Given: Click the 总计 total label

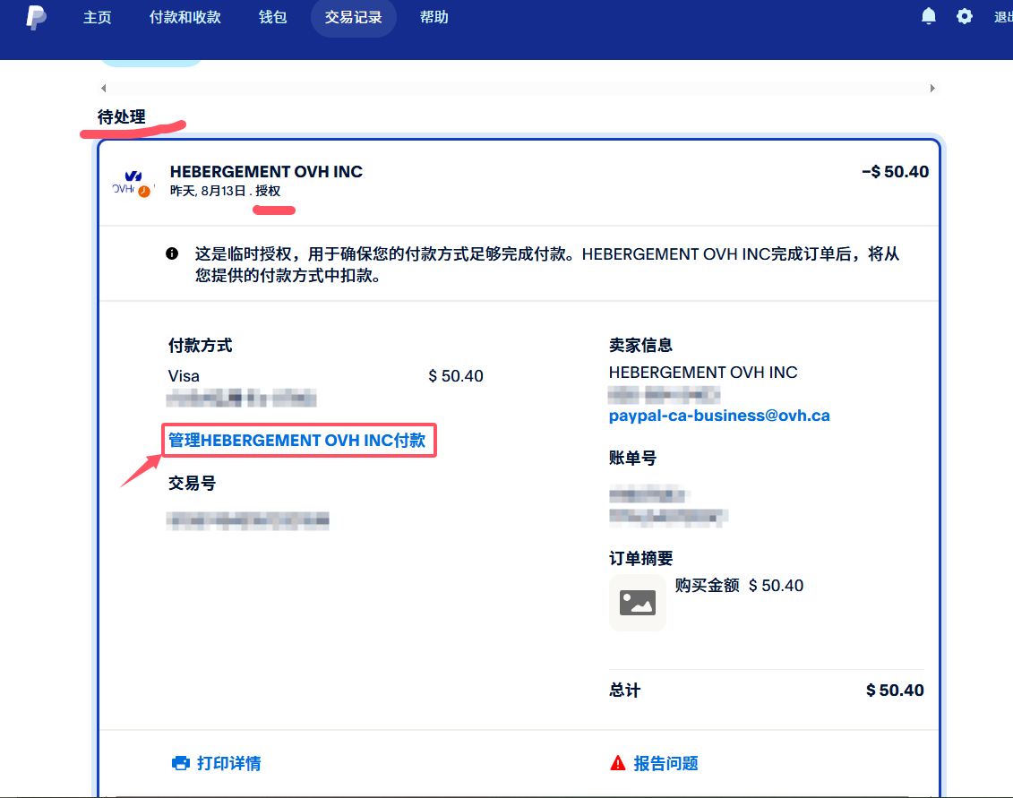Looking at the screenshot, I should click(x=624, y=691).
